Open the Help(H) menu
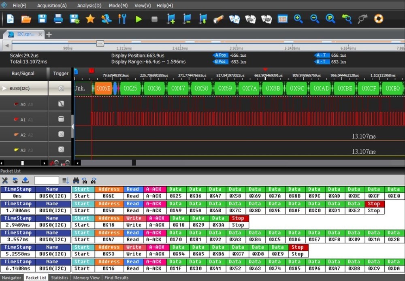 pyautogui.click(x=165, y=5)
